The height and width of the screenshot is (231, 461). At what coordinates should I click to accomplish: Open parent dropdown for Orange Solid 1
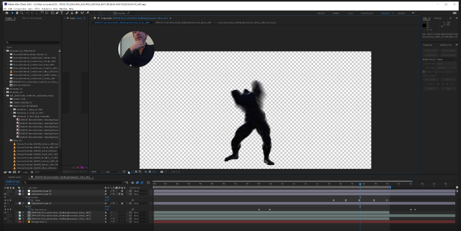coord(141,222)
